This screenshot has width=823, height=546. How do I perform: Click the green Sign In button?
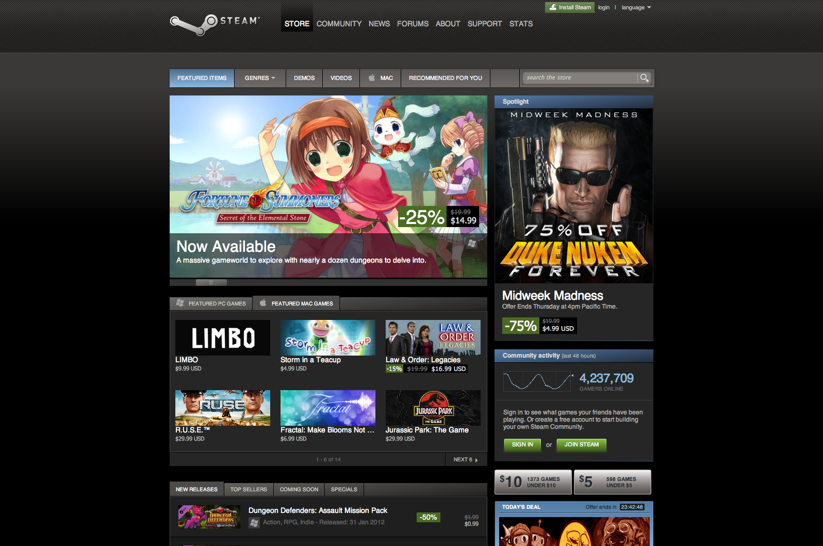[522, 444]
